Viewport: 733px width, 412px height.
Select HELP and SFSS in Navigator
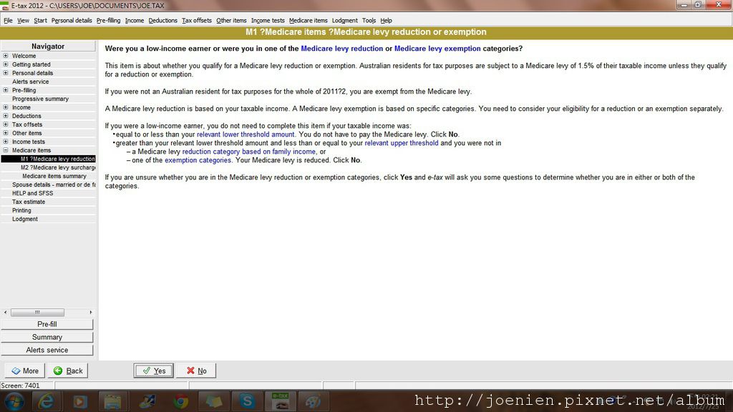pyautogui.click(x=33, y=193)
